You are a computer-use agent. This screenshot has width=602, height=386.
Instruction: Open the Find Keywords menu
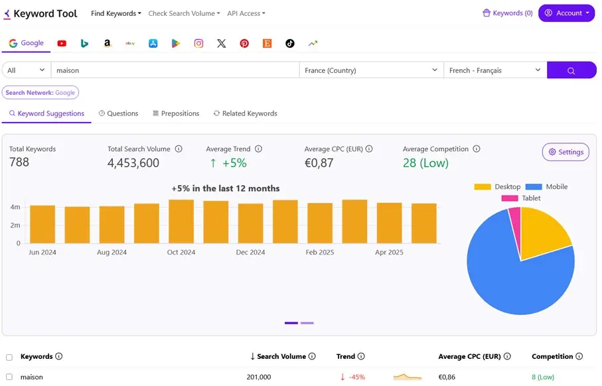pyautogui.click(x=115, y=13)
